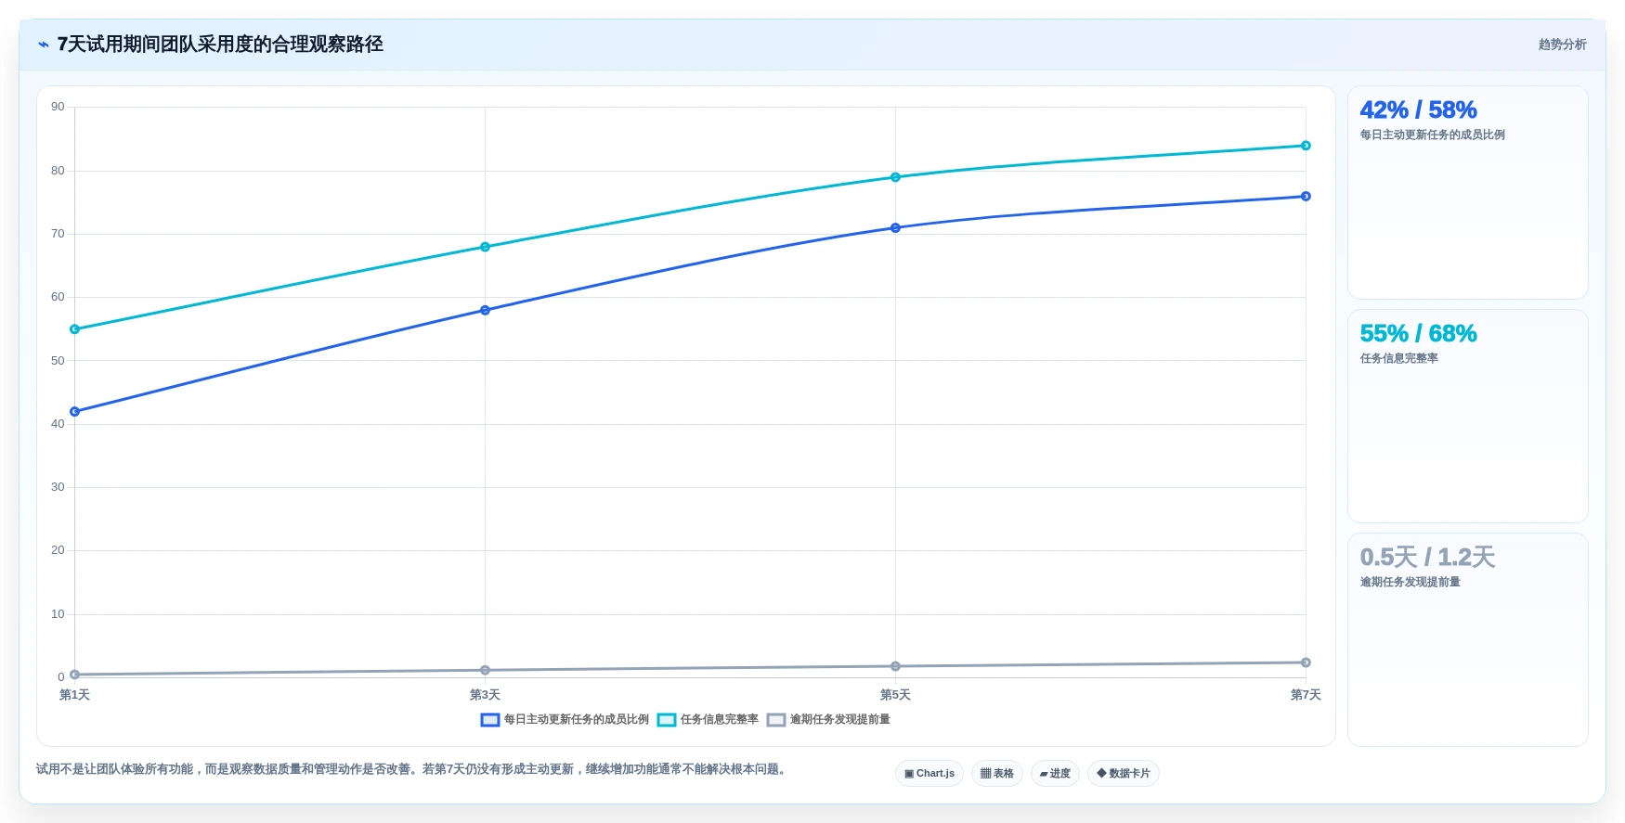Select the 0.5天 / 1.2天 stat card
Viewport: 1625px width, 823px height.
1468,640
